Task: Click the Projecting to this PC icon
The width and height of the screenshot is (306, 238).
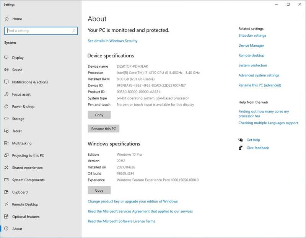Action: (x=7, y=155)
